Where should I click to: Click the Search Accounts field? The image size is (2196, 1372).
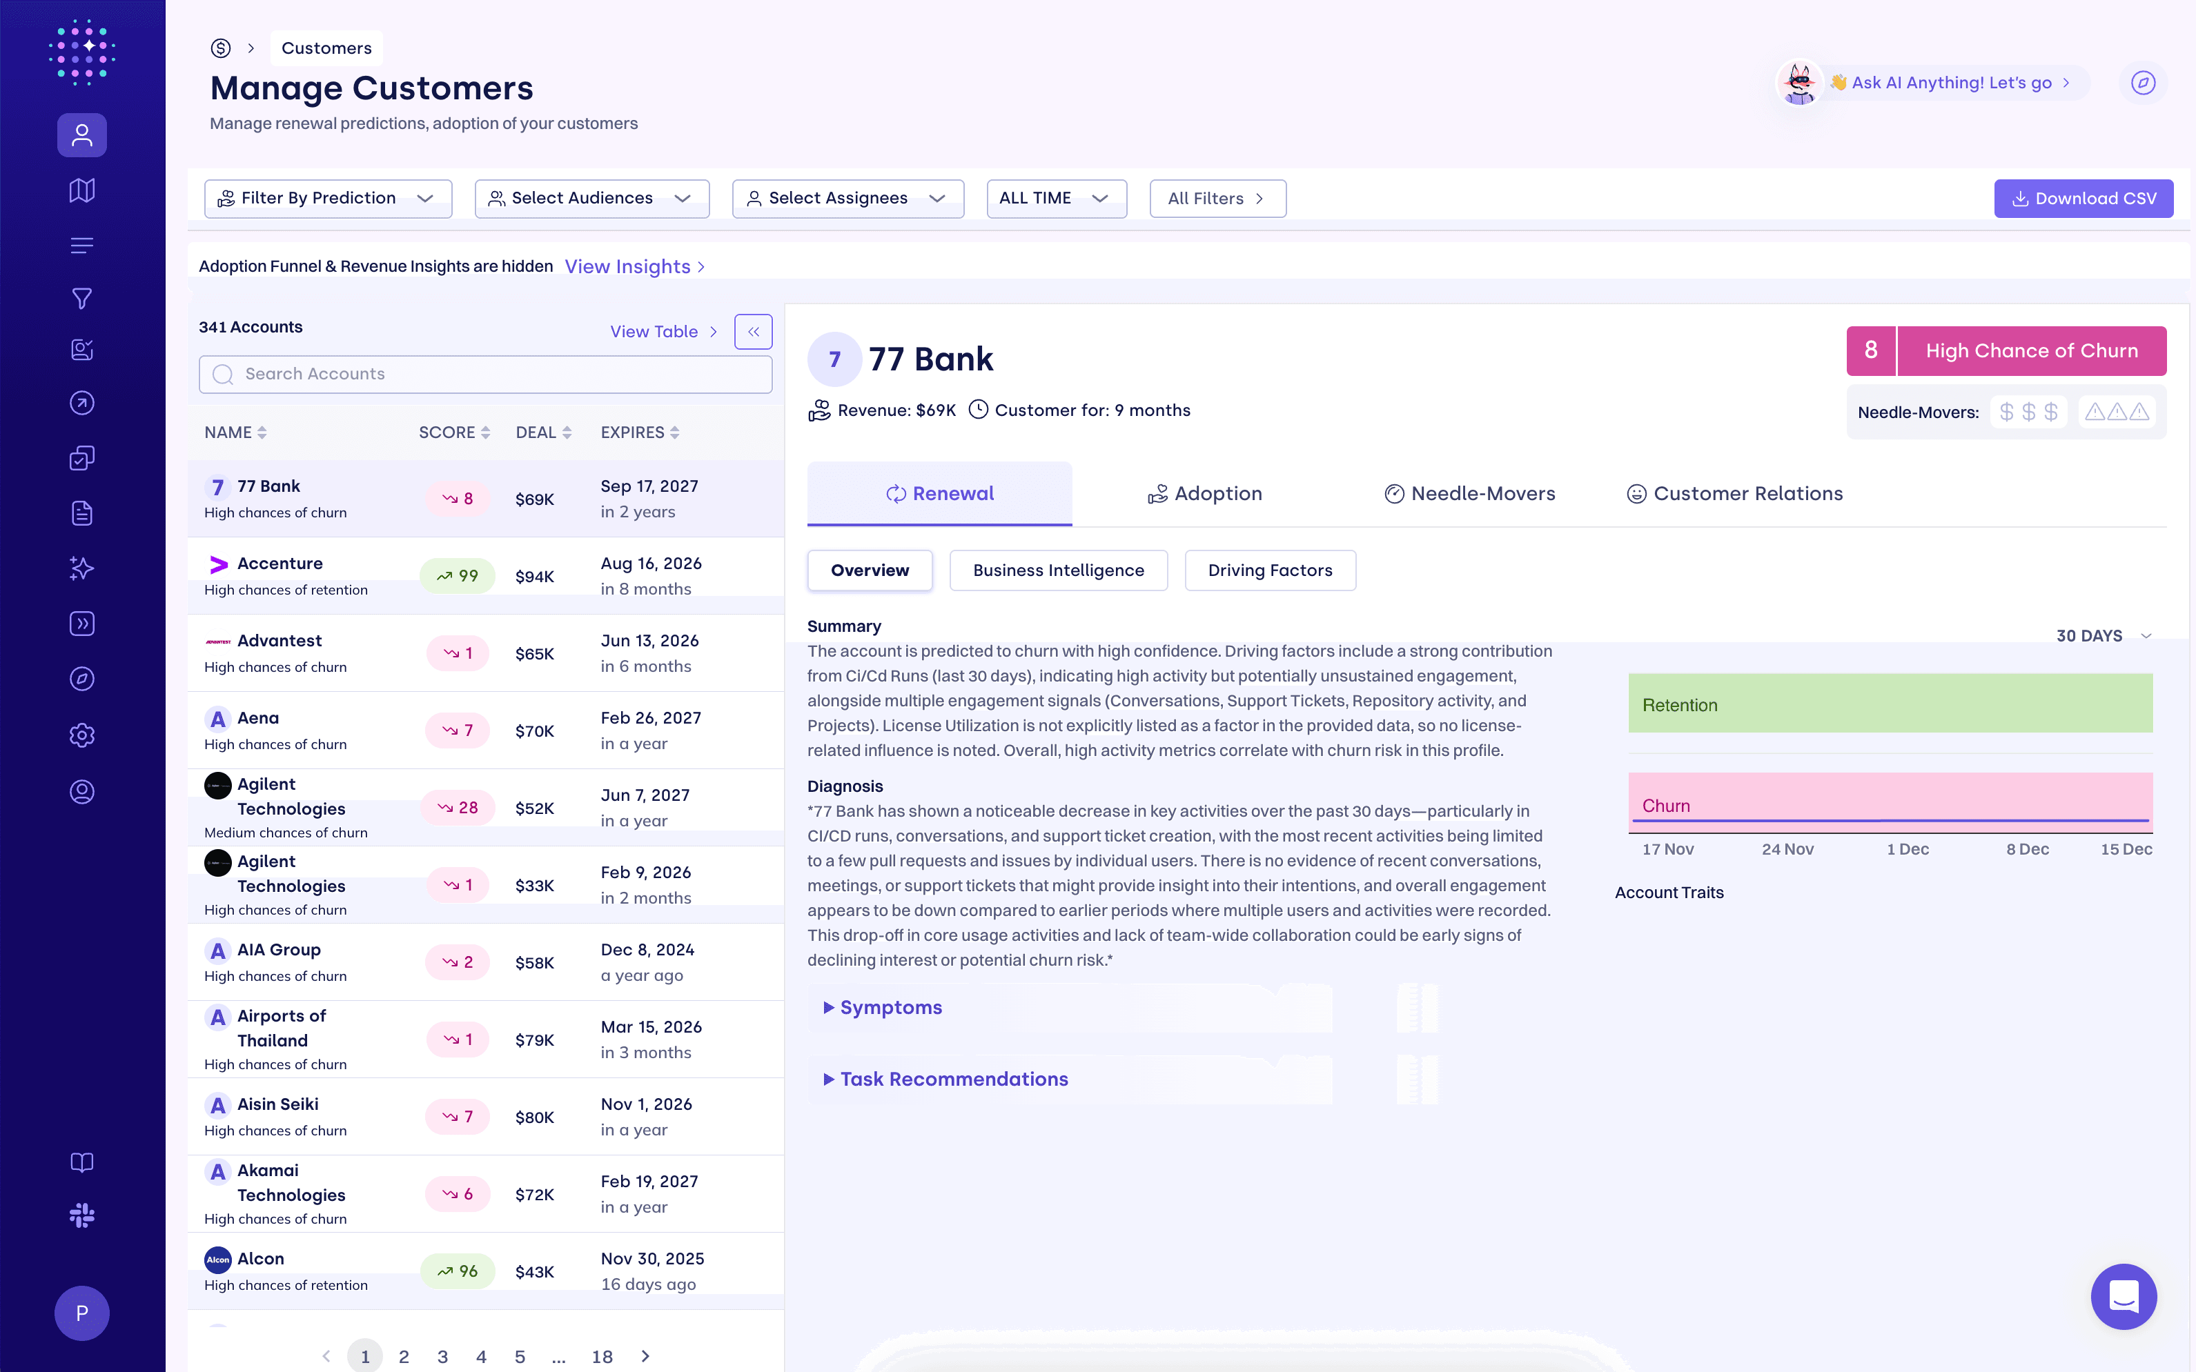pyautogui.click(x=486, y=374)
